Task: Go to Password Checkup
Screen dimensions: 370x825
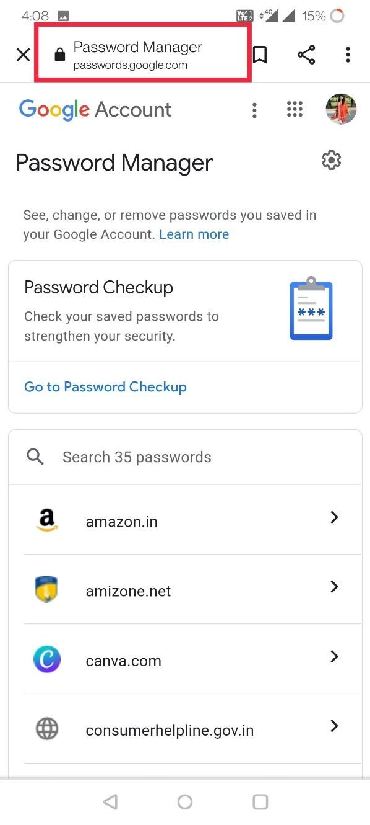Action: tap(105, 386)
